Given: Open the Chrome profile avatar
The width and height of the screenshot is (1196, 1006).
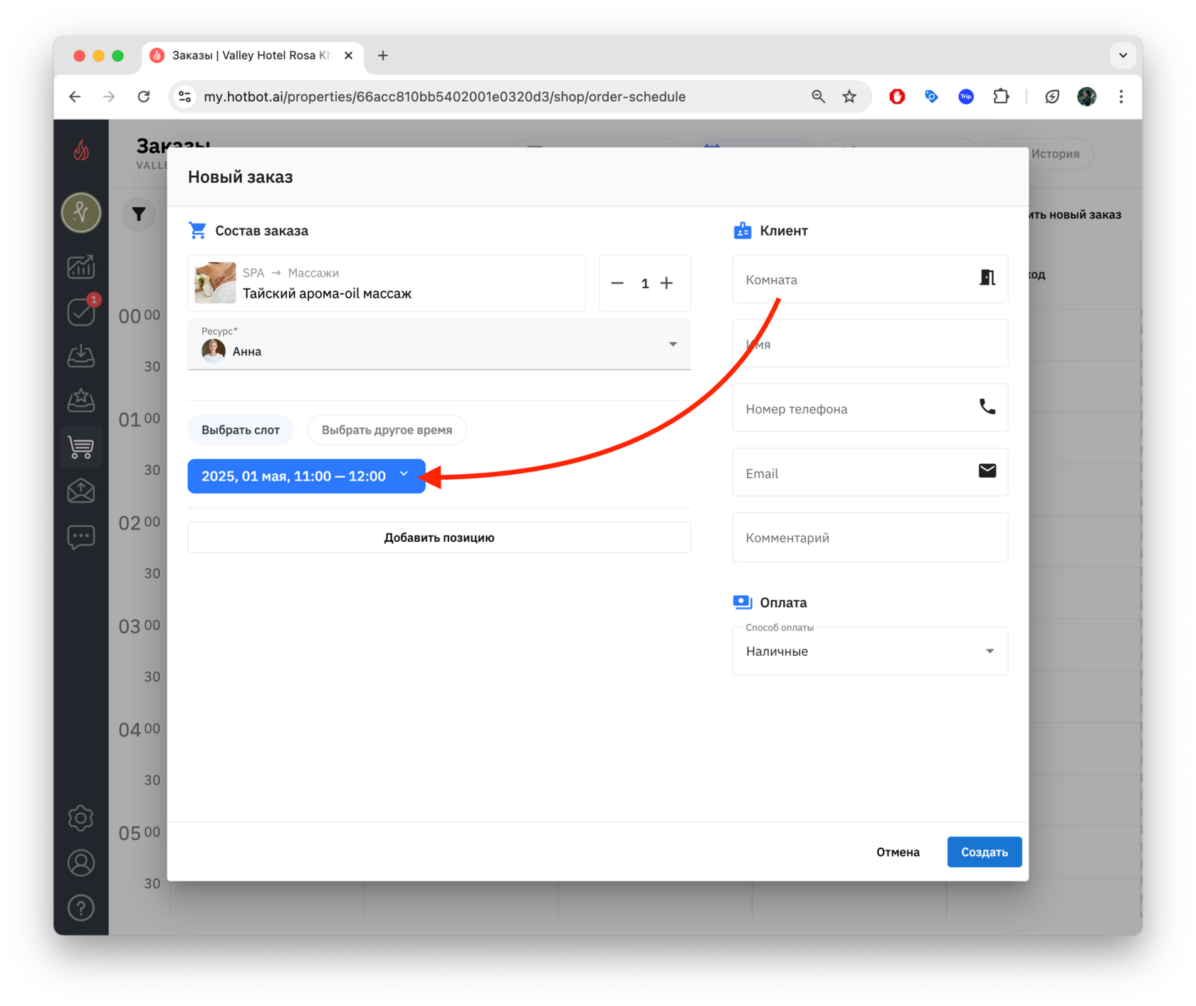Looking at the screenshot, I should pyautogui.click(x=1086, y=97).
